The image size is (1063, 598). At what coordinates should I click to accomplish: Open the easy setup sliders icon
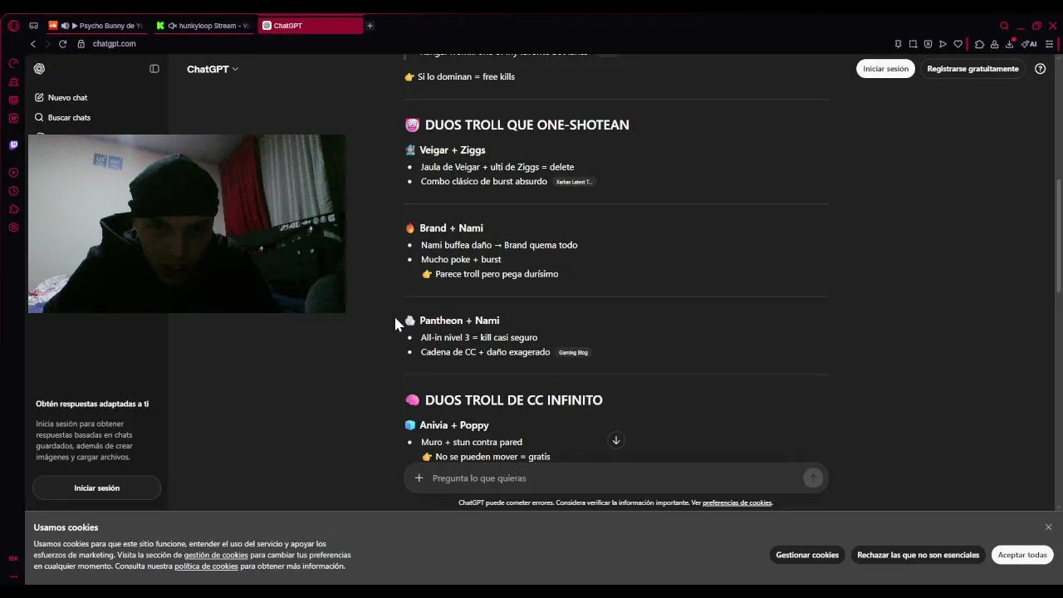(x=1050, y=44)
